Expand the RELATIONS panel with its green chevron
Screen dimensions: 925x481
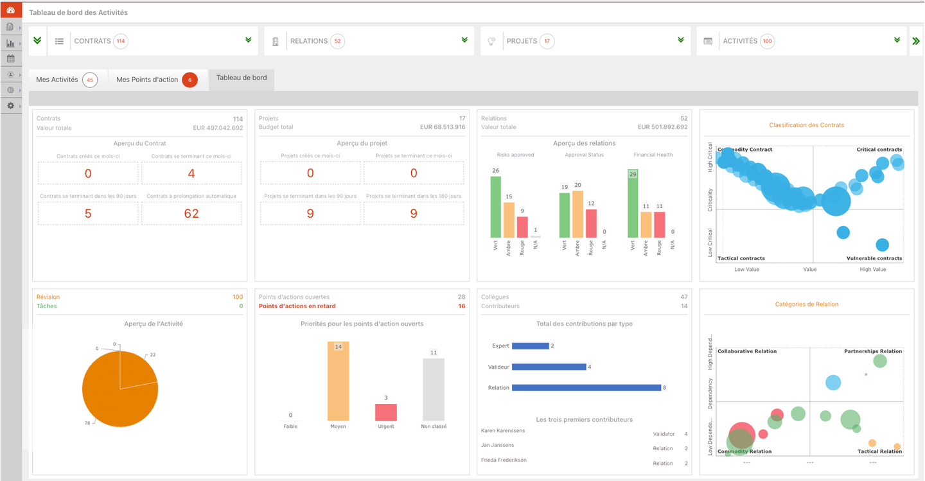tap(464, 40)
